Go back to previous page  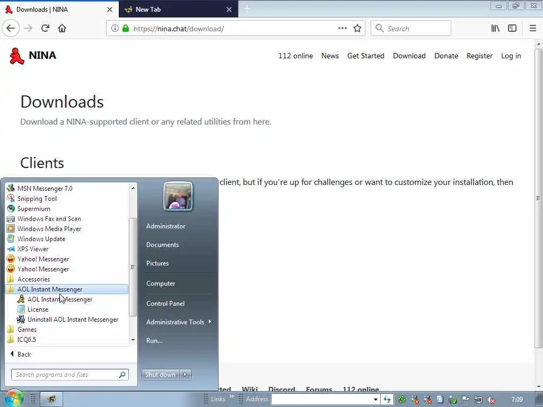11,29
